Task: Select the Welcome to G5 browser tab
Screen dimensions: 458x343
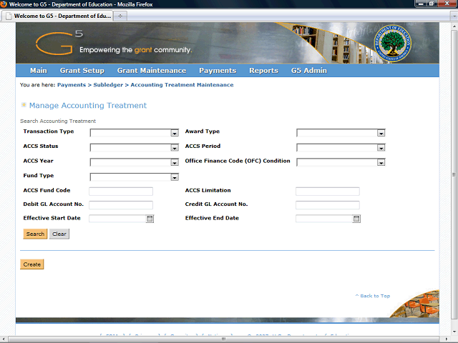Action: (x=58, y=16)
